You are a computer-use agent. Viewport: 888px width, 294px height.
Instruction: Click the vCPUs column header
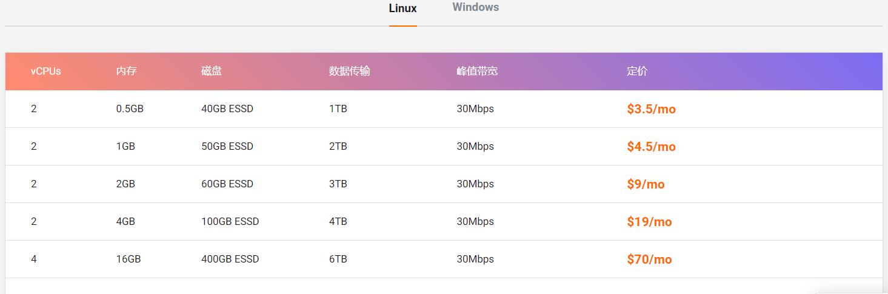point(46,71)
